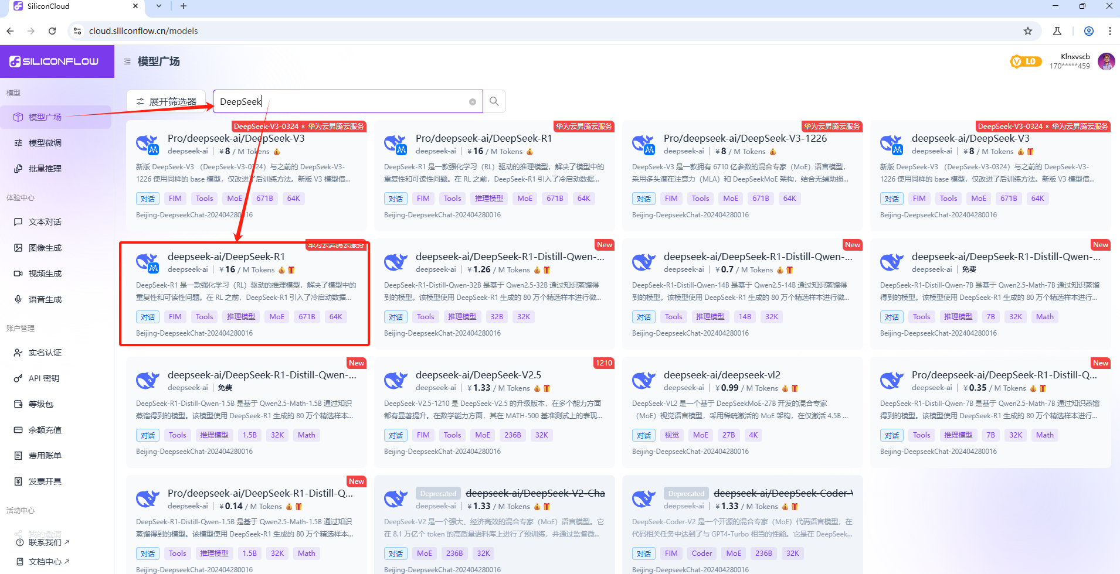Click the user avatar in the top right

click(x=1107, y=61)
